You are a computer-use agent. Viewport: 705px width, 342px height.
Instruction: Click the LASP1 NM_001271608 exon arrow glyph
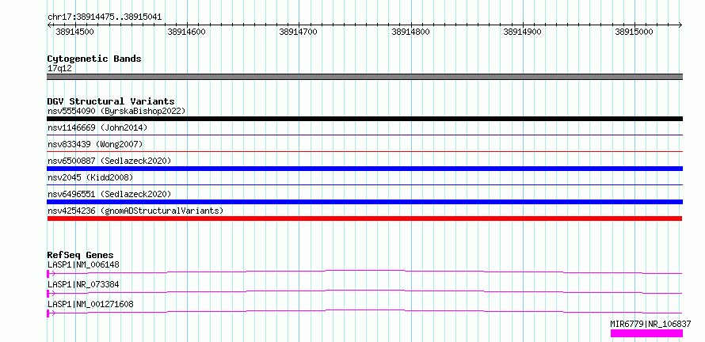point(51,313)
